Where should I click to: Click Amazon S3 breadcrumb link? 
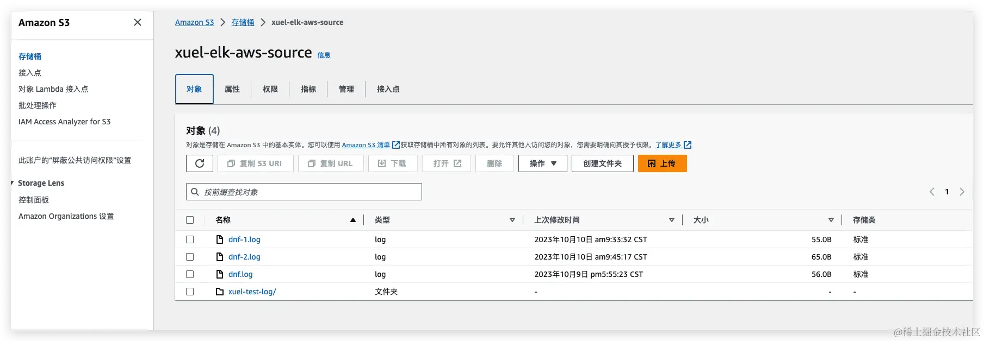tap(195, 22)
